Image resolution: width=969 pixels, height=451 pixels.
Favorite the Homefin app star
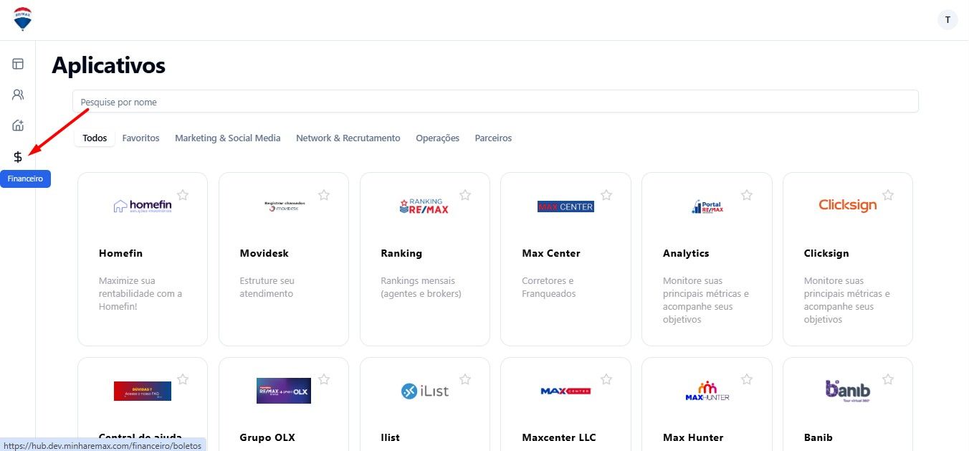pyautogui.click(x=183, y=194)
